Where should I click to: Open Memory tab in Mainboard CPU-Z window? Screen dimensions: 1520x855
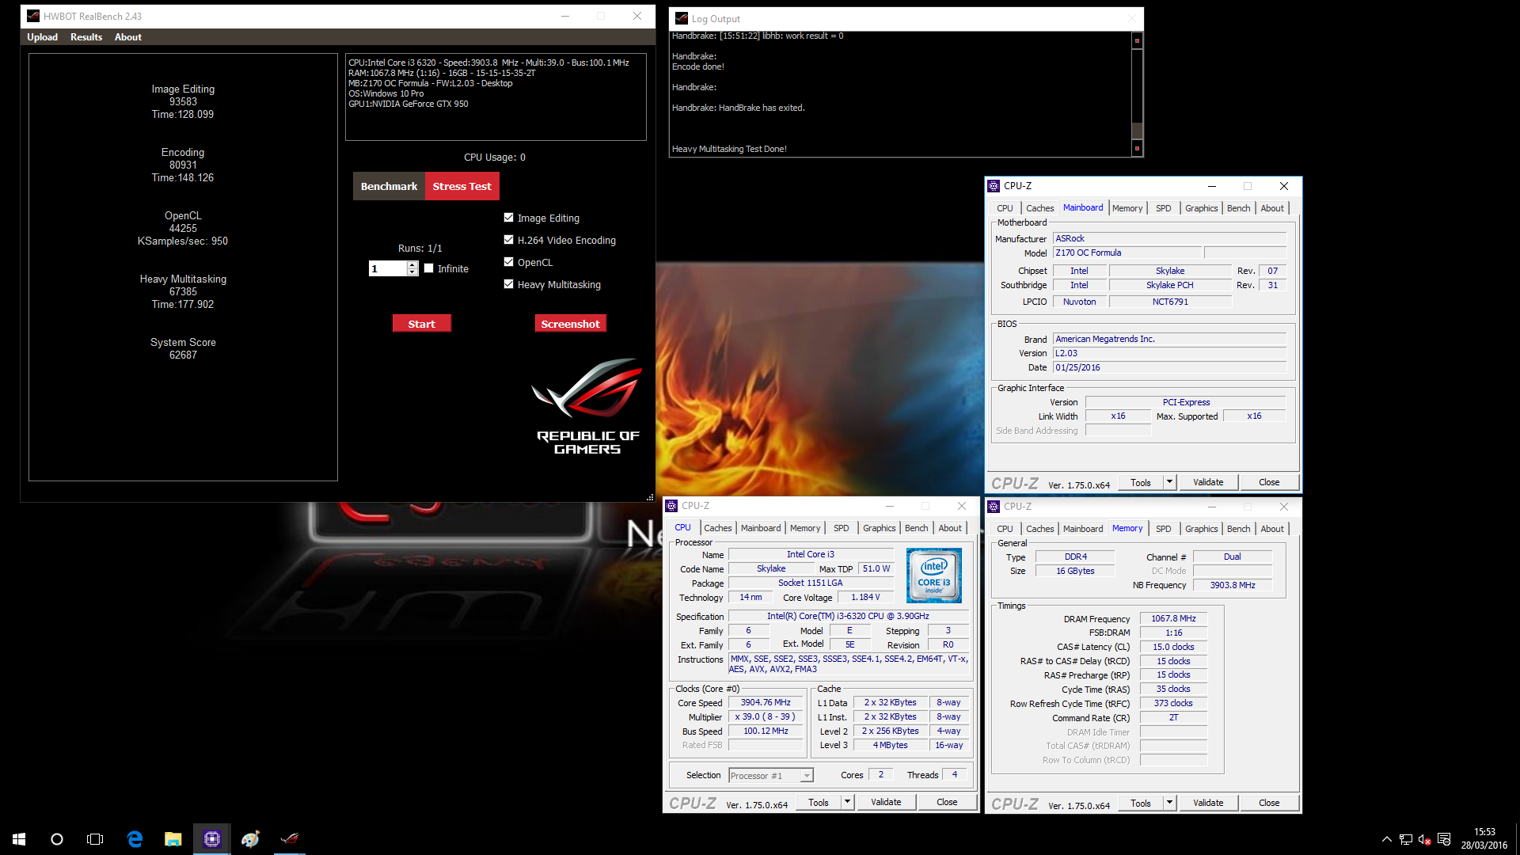[1127, 208]
